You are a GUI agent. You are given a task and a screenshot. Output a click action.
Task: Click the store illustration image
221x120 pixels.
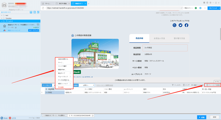click(95, 54)
